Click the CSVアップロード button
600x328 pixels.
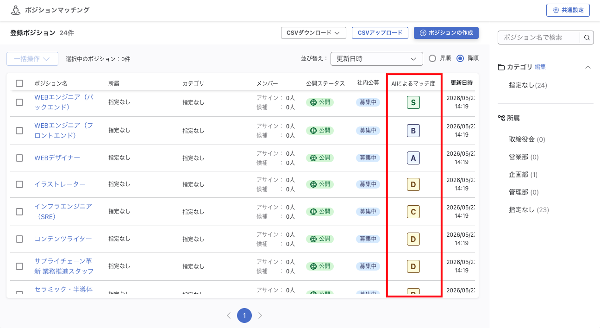(380, 33)
